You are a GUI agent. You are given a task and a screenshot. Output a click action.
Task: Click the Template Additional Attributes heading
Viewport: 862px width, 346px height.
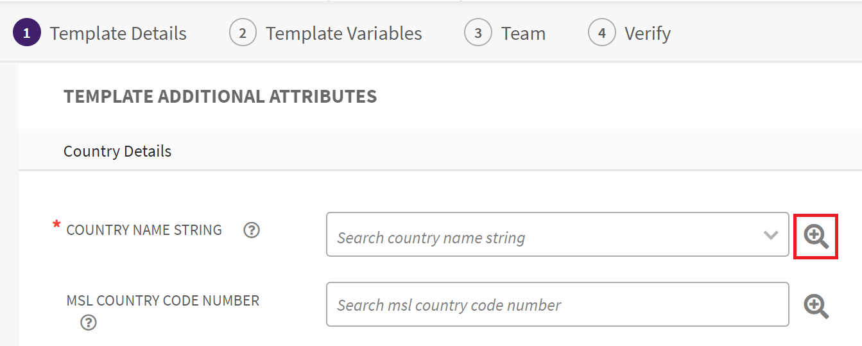click(220, 96)
